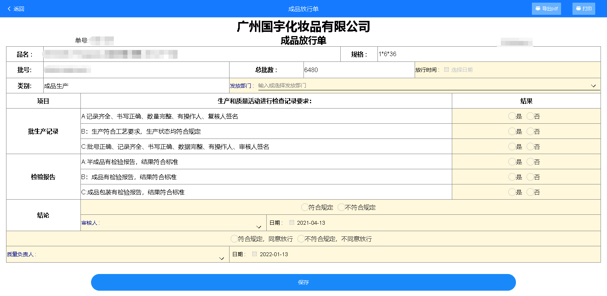The image size is (607, 296).
Task: Choose 不符合规定 in the 结论 row
Action: 341,207
